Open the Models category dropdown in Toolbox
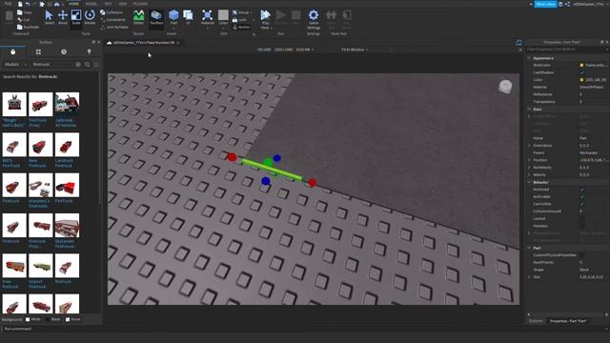The height and width of the screenshot is (343, 610). click(15, 65)
